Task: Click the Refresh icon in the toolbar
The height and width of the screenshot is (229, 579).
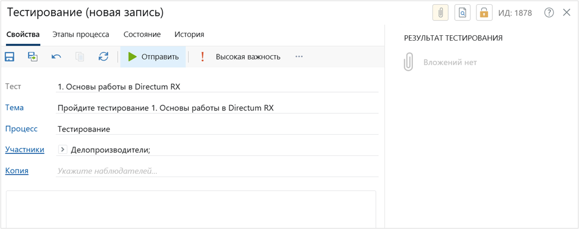Action: pos(103,57)
